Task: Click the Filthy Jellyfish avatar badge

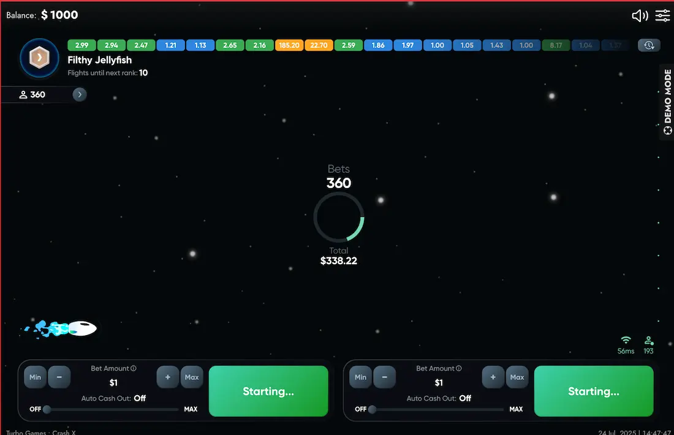Action: (x=39, y=58)
